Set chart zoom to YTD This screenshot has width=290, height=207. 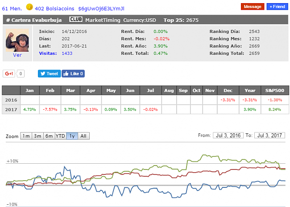[x=61, y=136]
